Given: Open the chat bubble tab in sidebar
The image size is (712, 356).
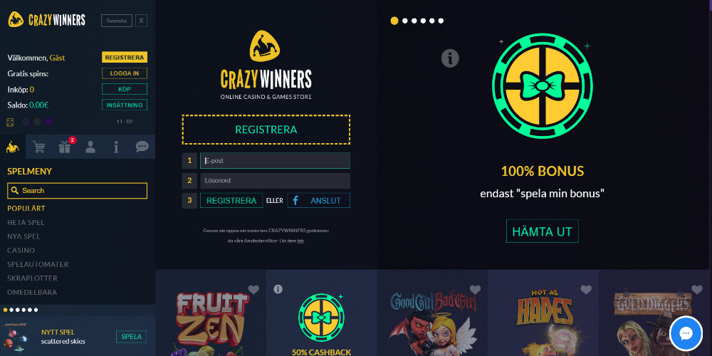Looking at the screenshot, I should (x=142, y=147).
